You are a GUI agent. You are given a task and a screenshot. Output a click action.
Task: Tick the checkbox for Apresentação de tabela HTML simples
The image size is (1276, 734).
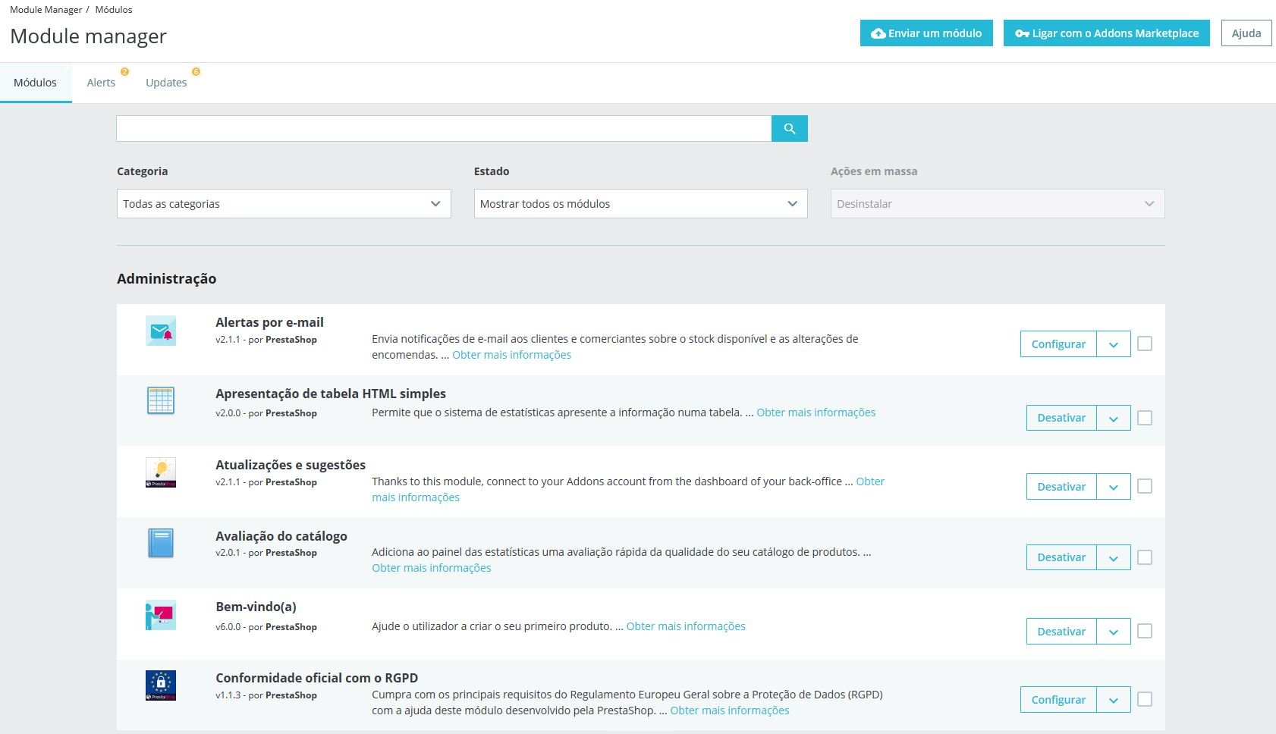coord(1145,418)
